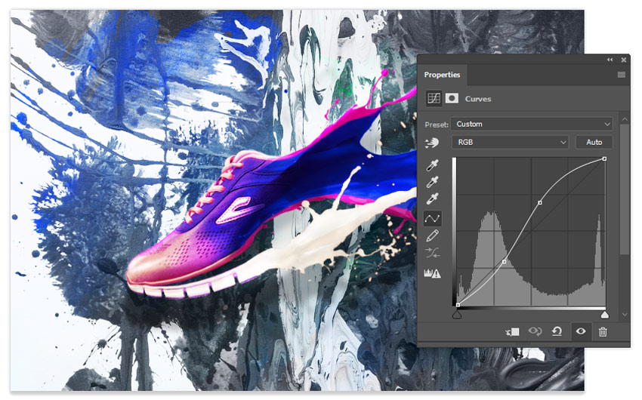Viewport: 642px width, 400px height.
Task: Open the RGB channel dropdown
Action: [x=510, y=142]
